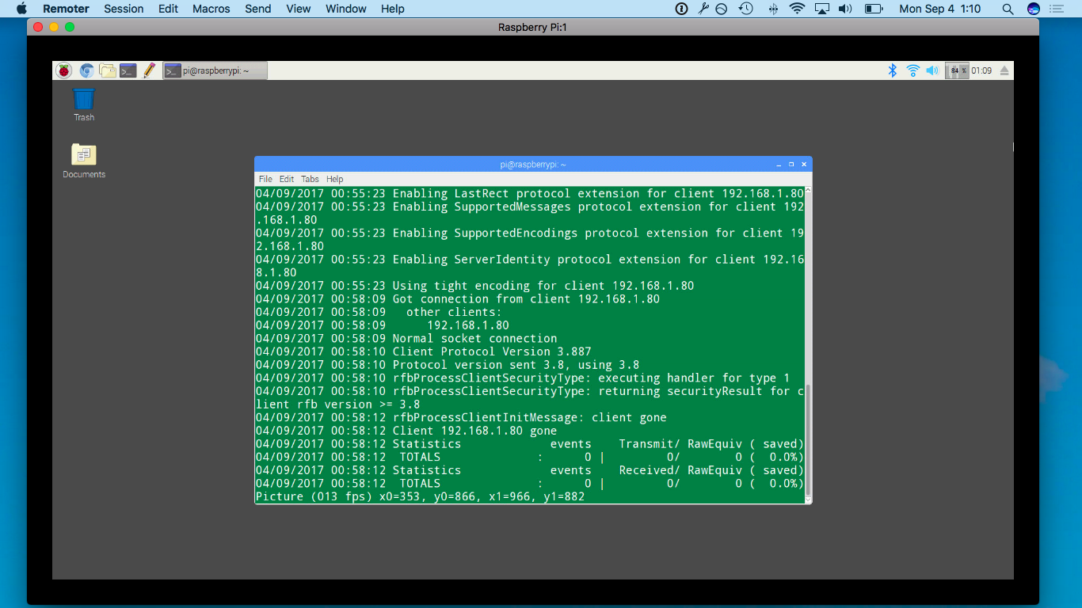Open the Mathematica pencil launcher icon
Viewport: 1082px width, 608px height.
(148, 70)
